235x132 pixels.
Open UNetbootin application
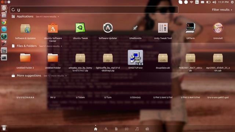click(x=135, y=28)
